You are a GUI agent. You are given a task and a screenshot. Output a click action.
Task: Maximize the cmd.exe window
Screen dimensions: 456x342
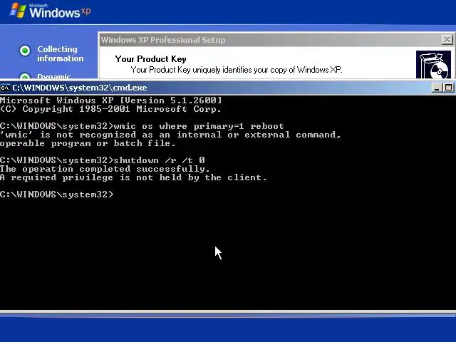(x=448, y=88)
